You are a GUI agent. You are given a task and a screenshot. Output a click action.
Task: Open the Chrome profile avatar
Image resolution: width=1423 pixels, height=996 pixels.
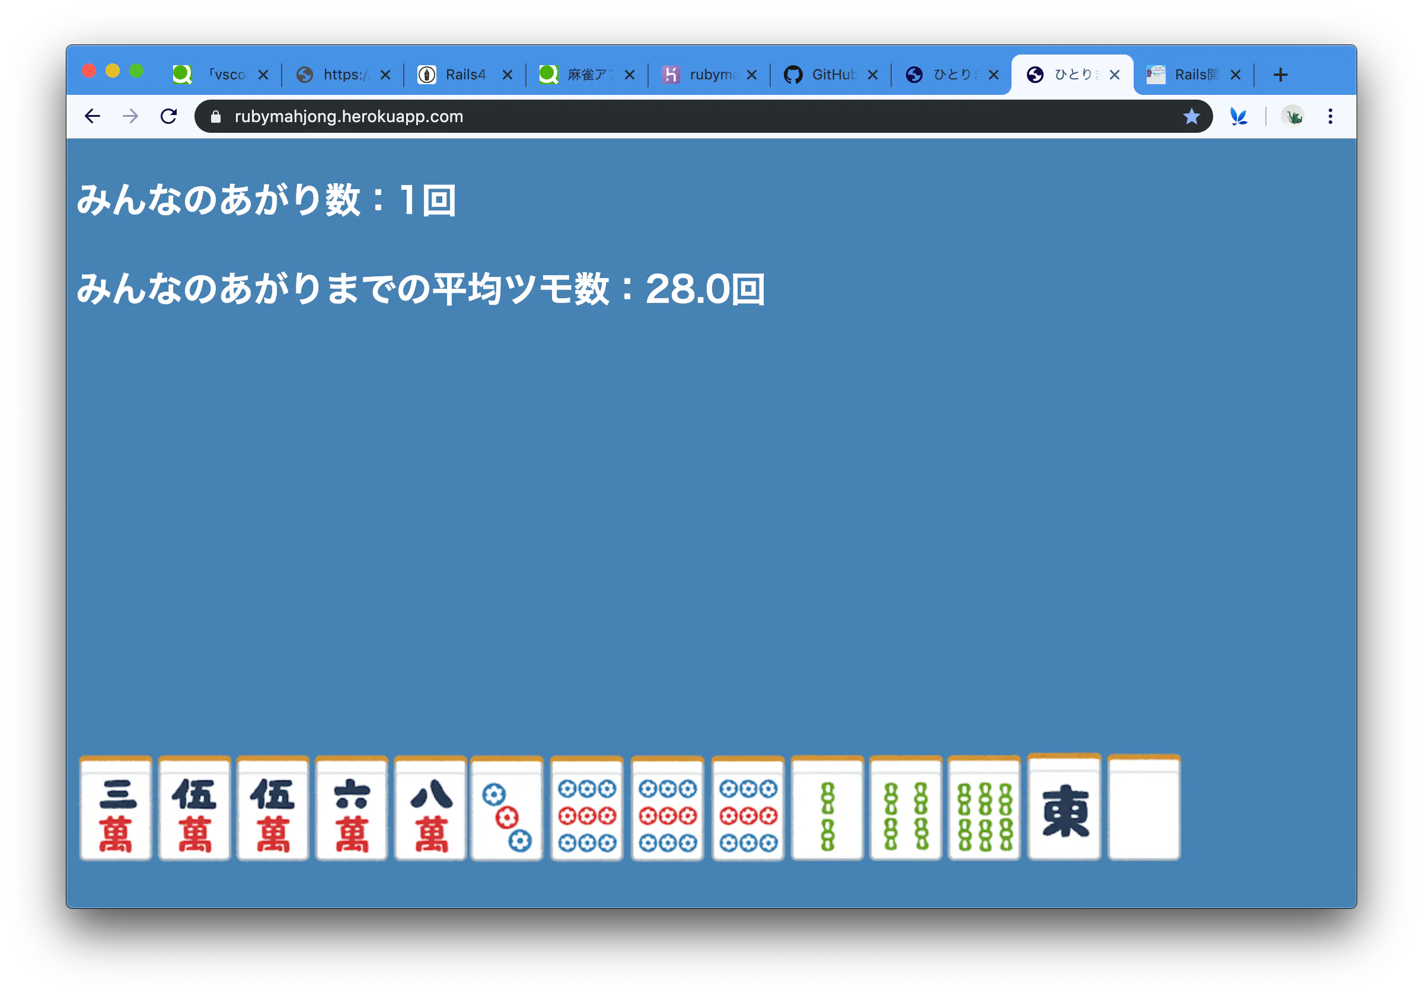point(1291,116)
